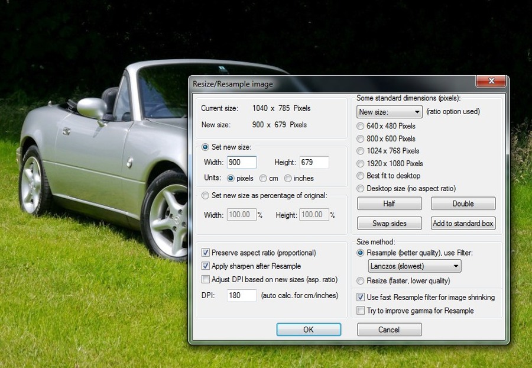Screen dimensions: 532x368
Task: Click the Height pixel field showing 679
Action: pyautogui.click(x=314, y=162)
